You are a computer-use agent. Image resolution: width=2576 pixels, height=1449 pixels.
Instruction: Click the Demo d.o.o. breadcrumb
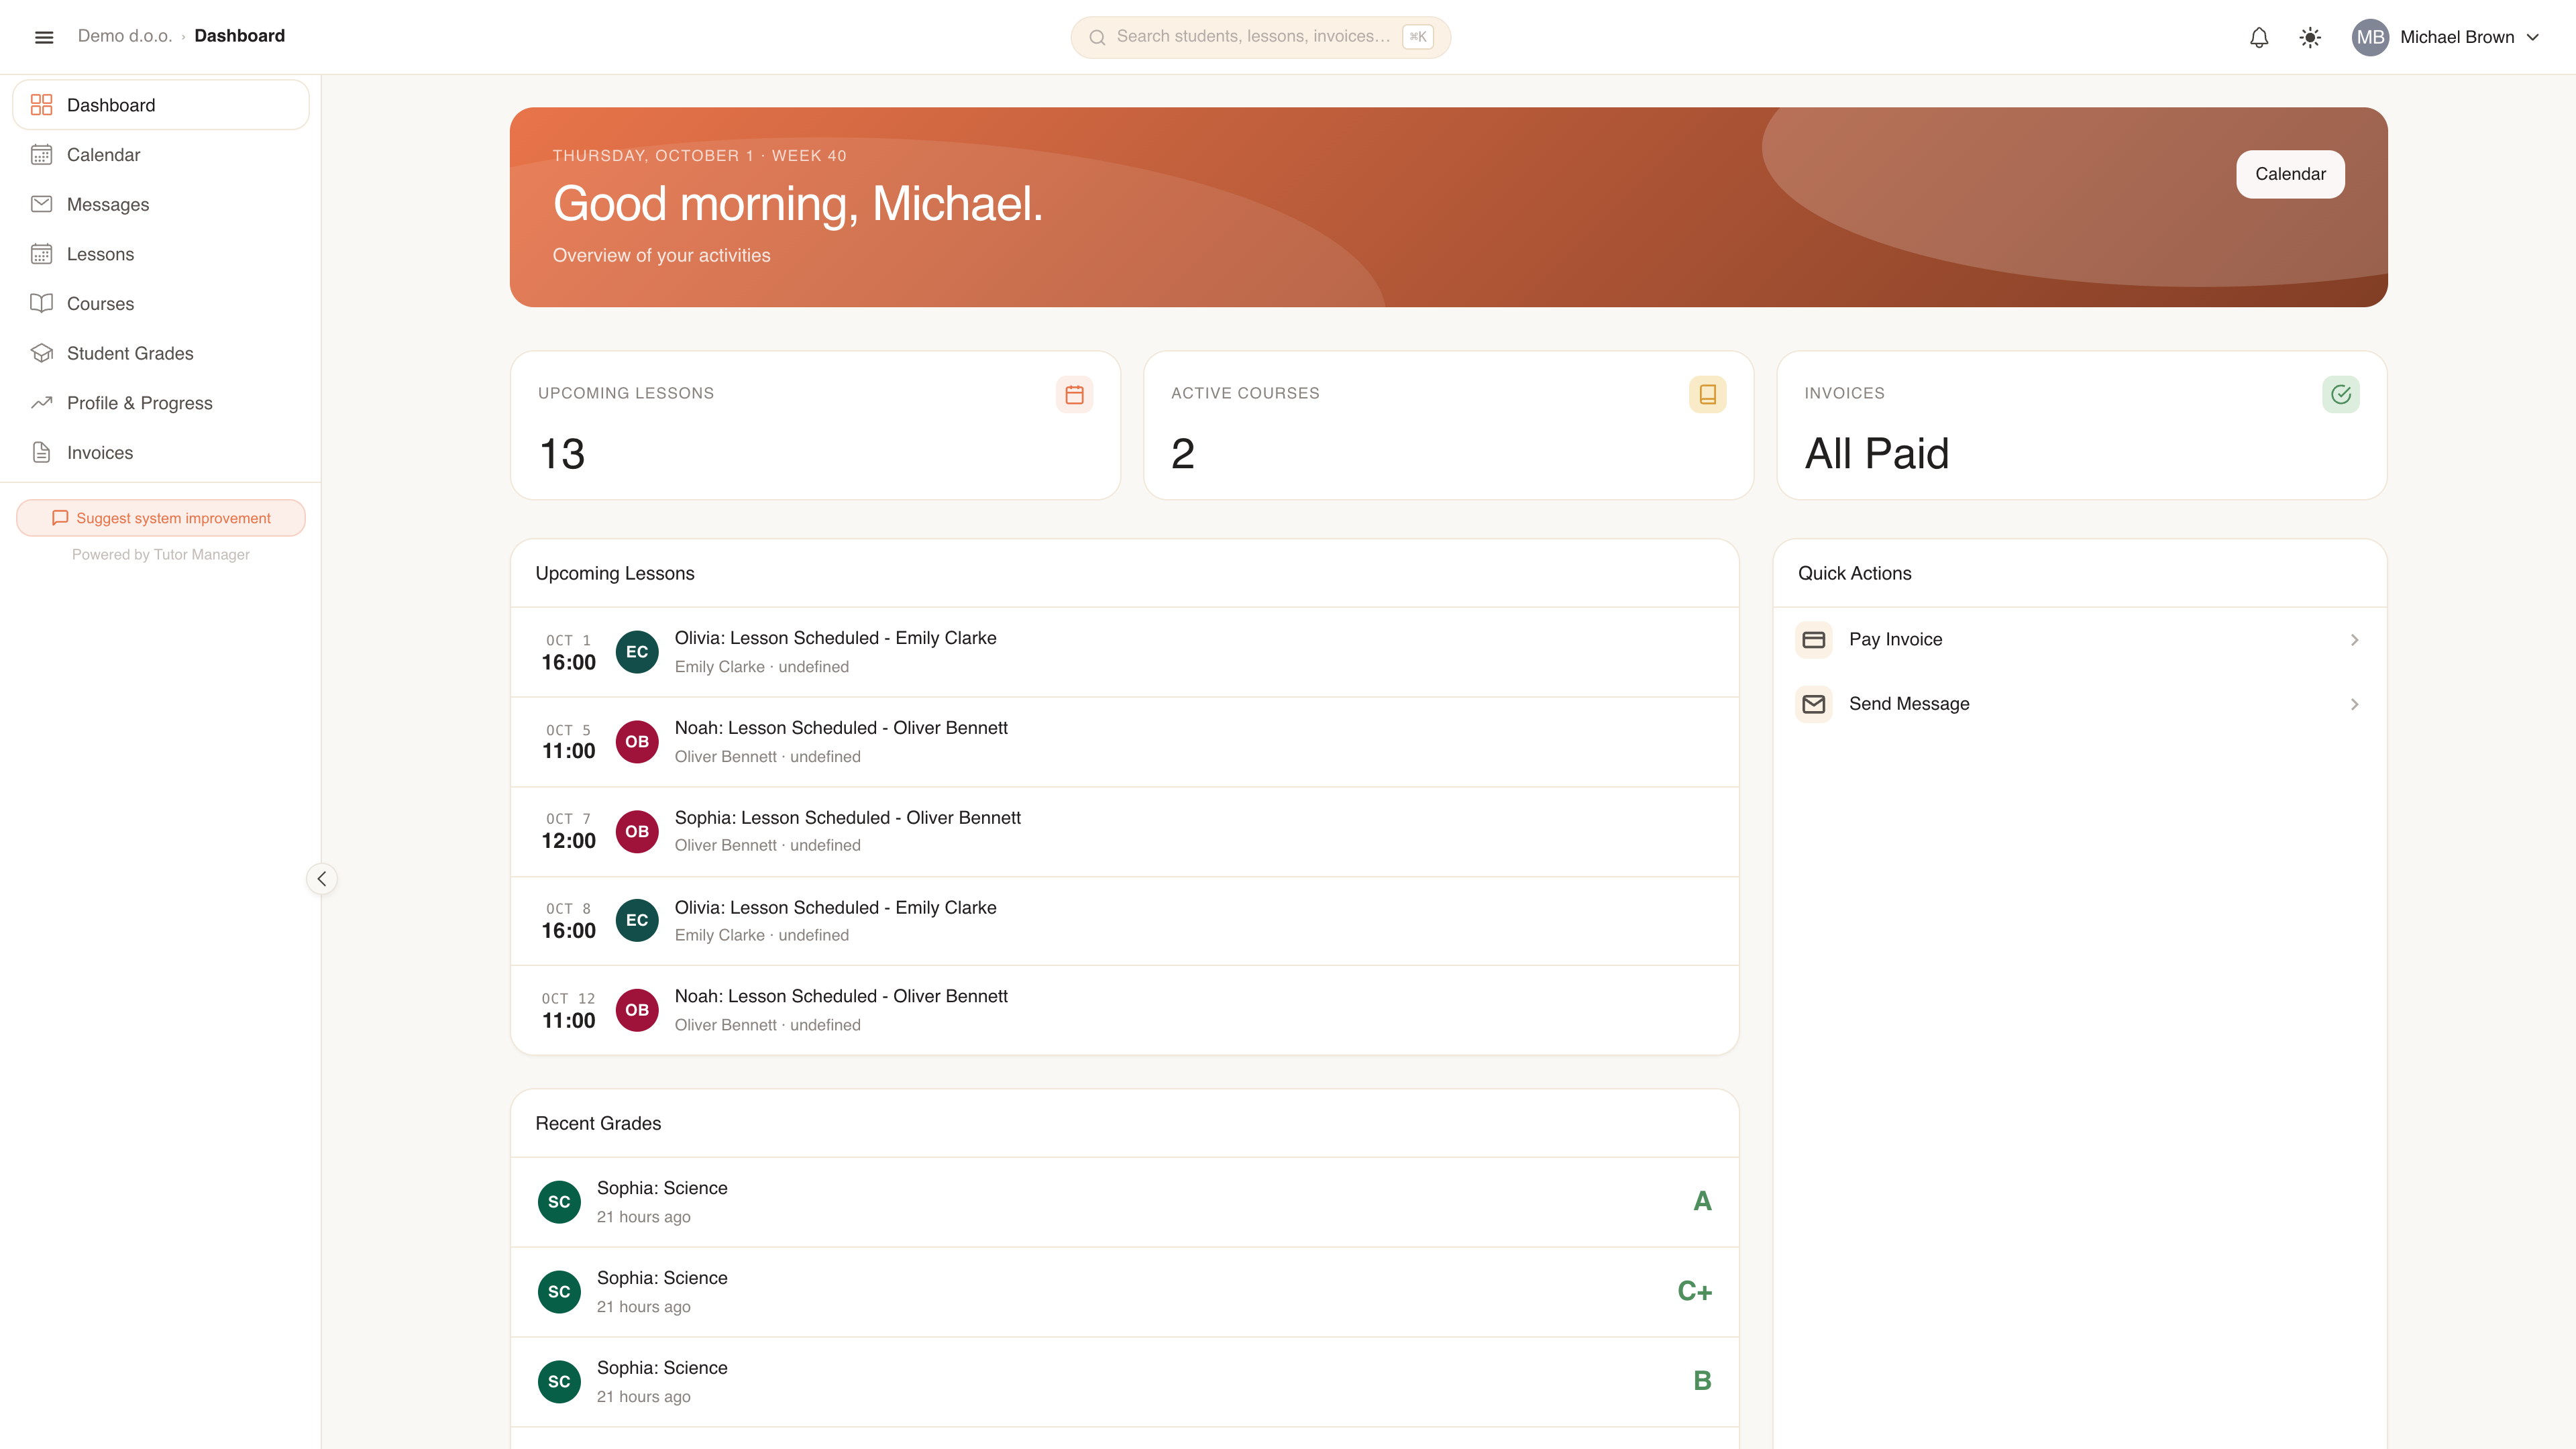[x=125, y=36]
